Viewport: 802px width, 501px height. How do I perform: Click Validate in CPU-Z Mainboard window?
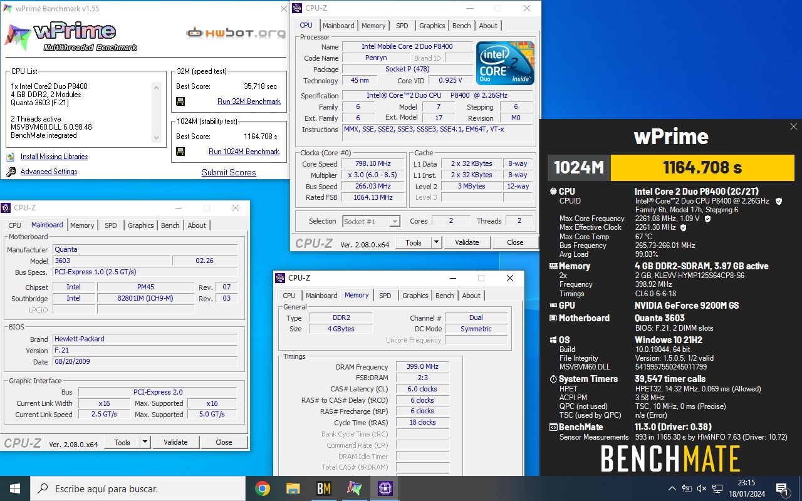(175, 442)
